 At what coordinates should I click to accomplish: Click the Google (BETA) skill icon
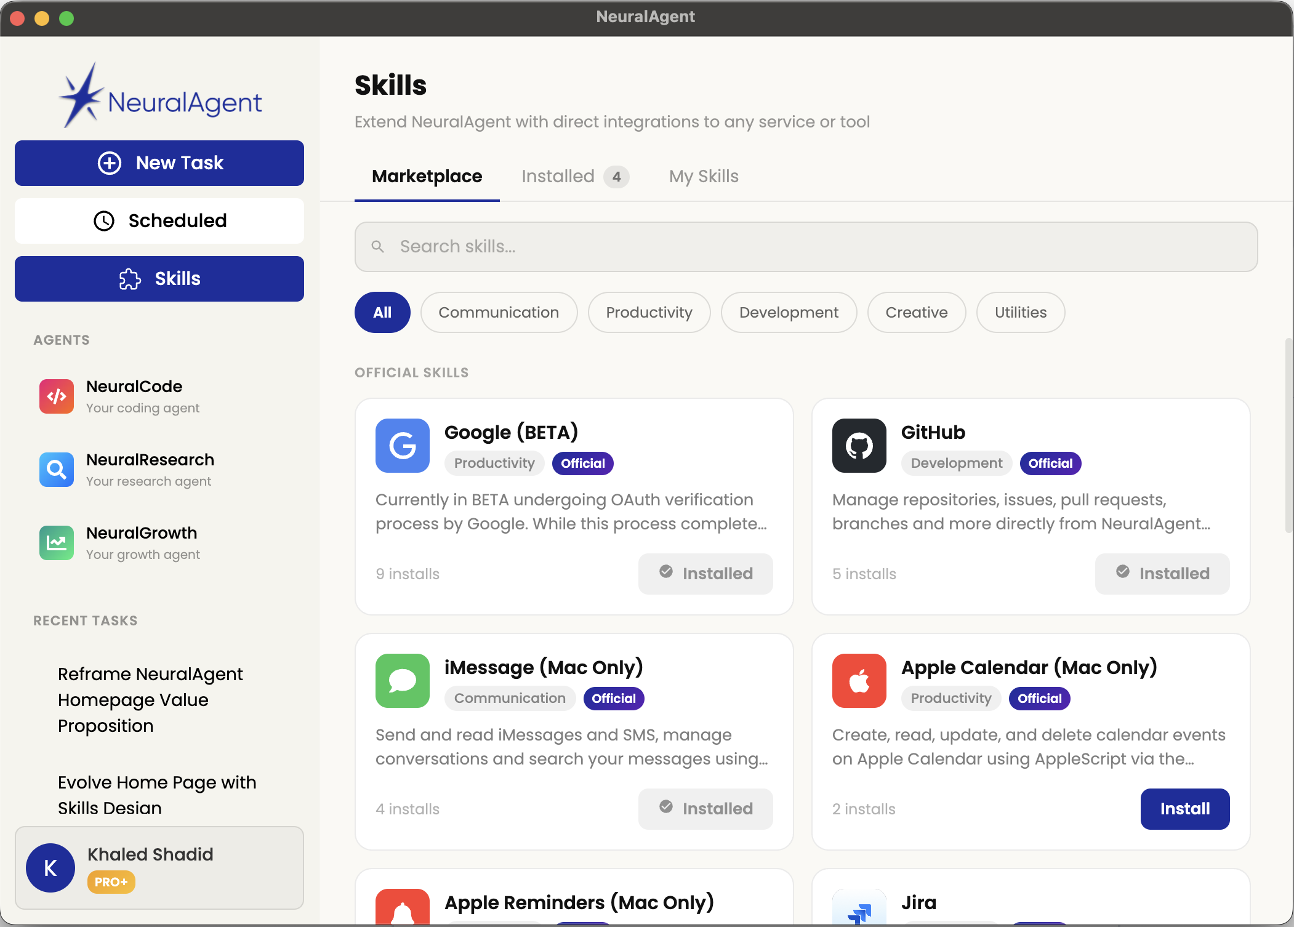click(x=403, y=446)
